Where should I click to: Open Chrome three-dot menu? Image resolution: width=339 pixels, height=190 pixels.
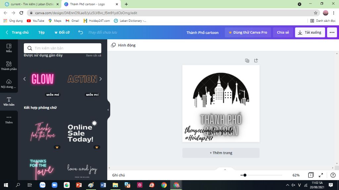pos(334,13)
